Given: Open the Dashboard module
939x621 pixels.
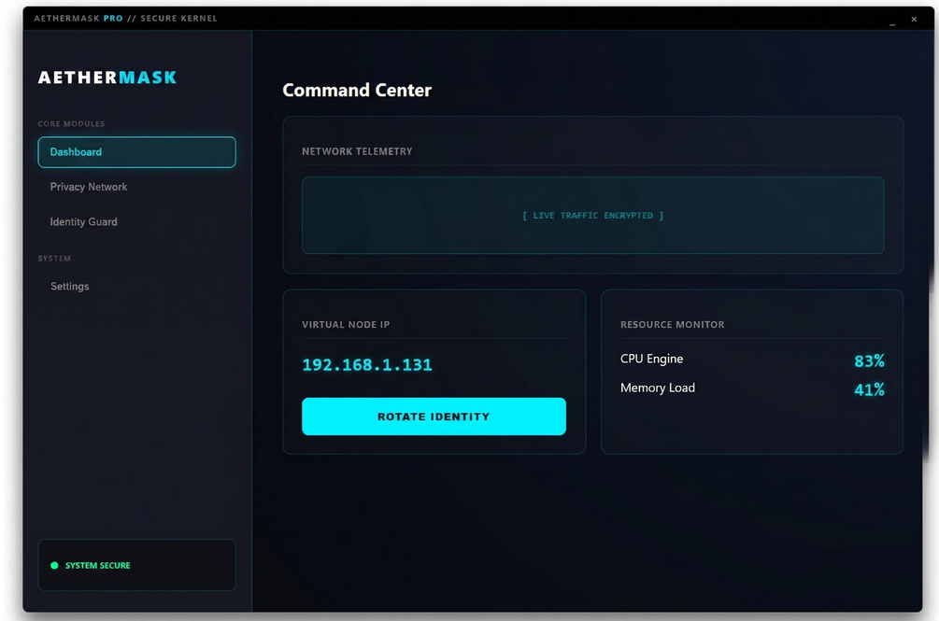Looking at the screenshot, I should 136,152.
